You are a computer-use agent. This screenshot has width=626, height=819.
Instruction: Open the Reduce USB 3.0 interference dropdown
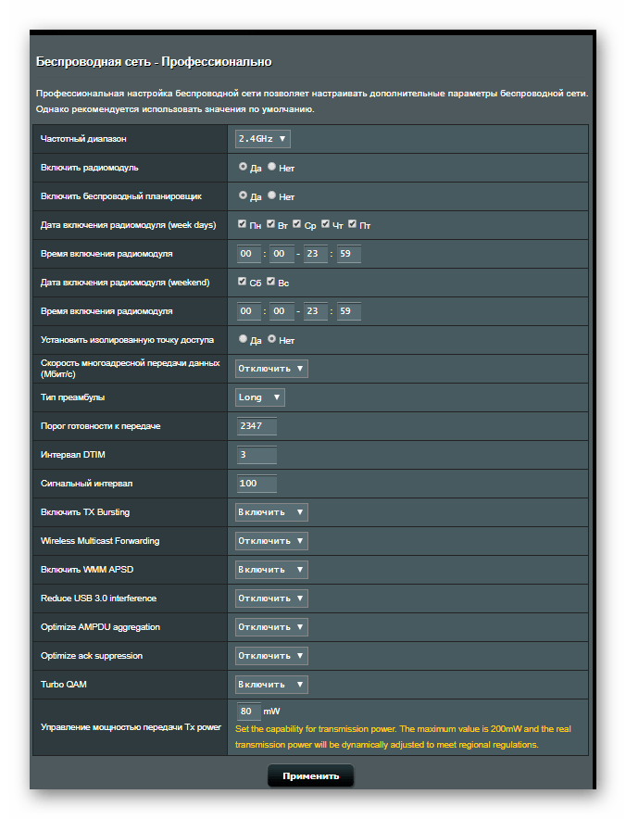pos(271,598)
